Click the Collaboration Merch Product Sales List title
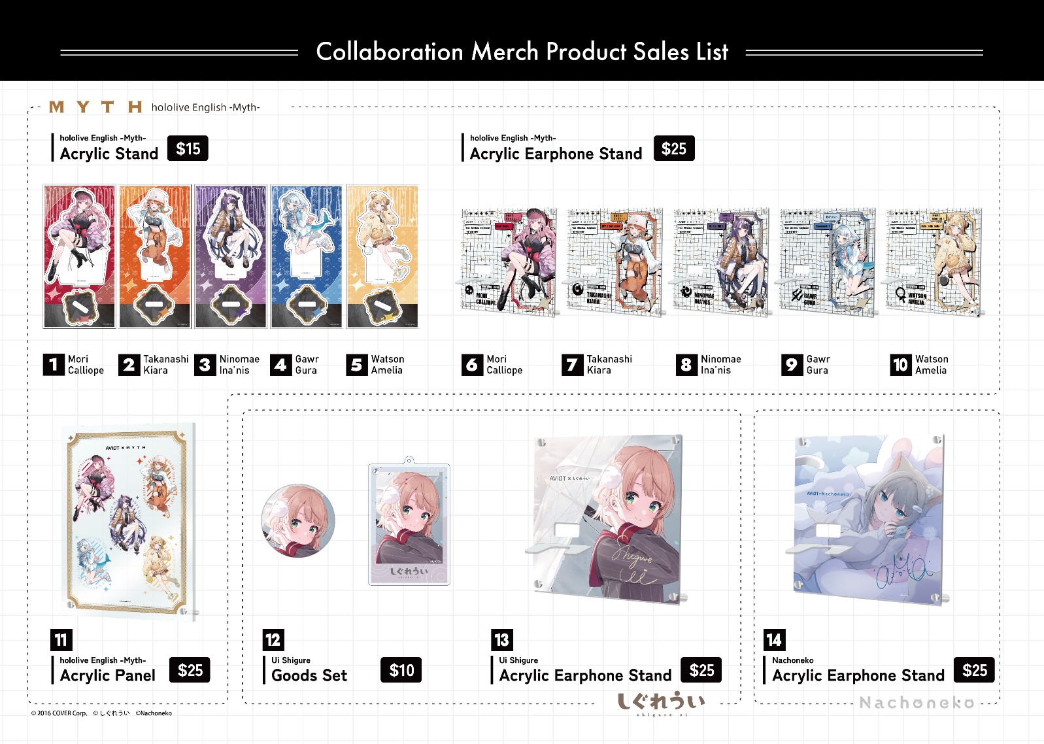1044x744 pixels. [522, 52]
